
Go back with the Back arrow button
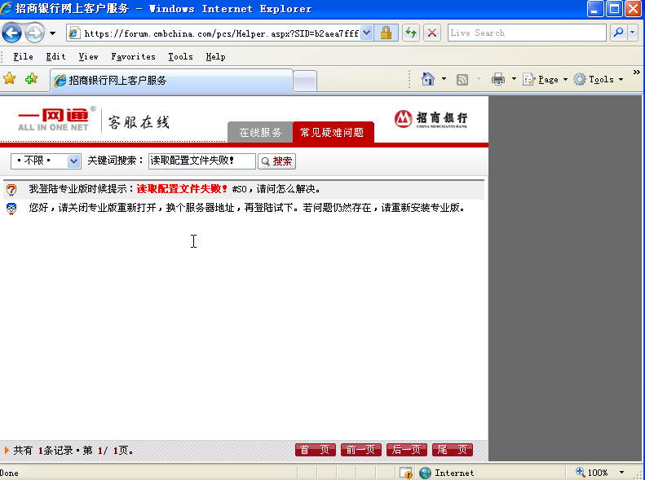11,33
